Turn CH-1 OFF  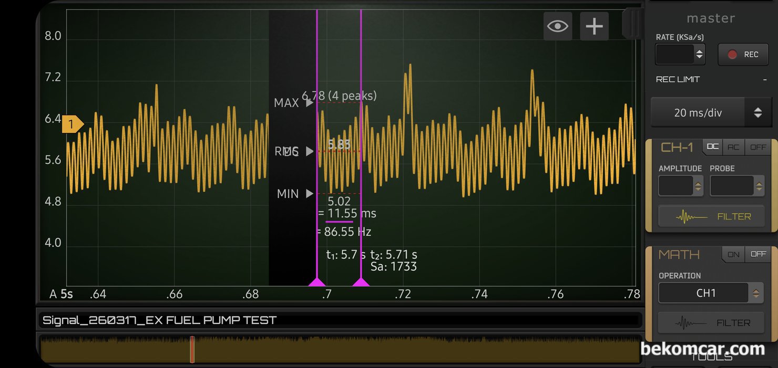[757, 147]
